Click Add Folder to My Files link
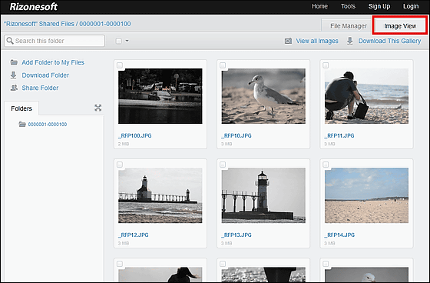Screen dimensions: 430x283 coord(53,62)
